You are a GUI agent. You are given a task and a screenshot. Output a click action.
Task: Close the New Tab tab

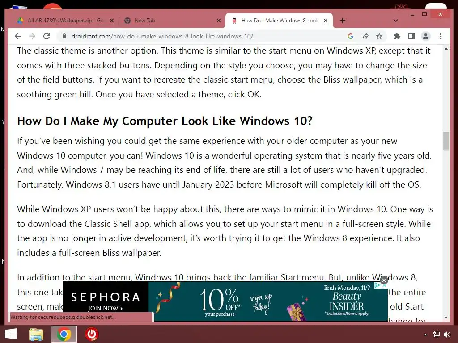point(218,21)
